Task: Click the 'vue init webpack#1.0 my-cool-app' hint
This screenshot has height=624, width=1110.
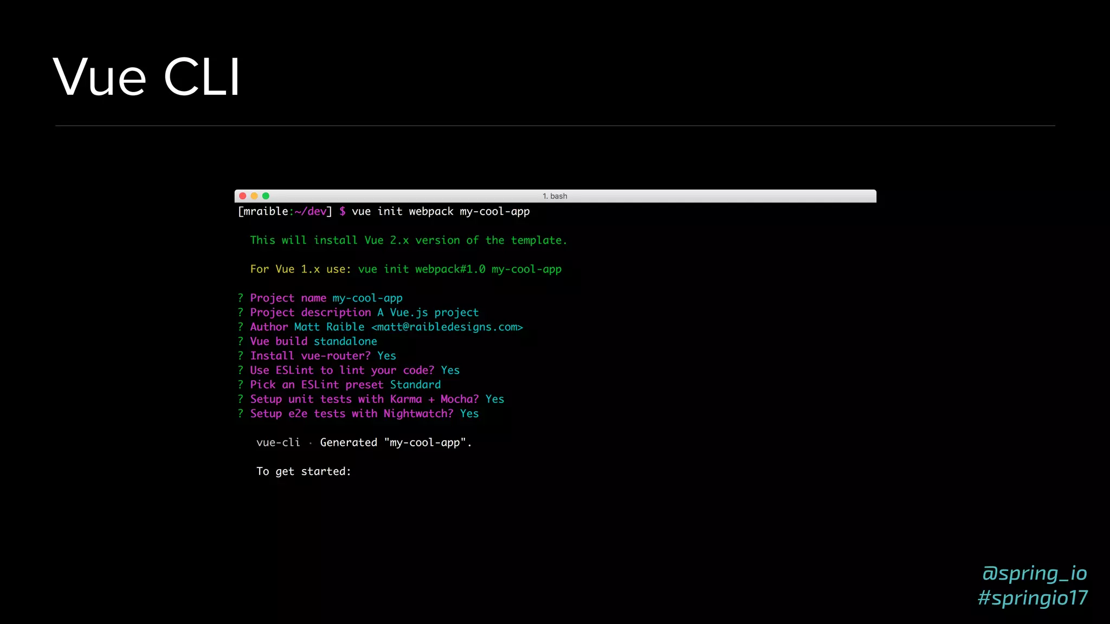Action: coord(460,270)
